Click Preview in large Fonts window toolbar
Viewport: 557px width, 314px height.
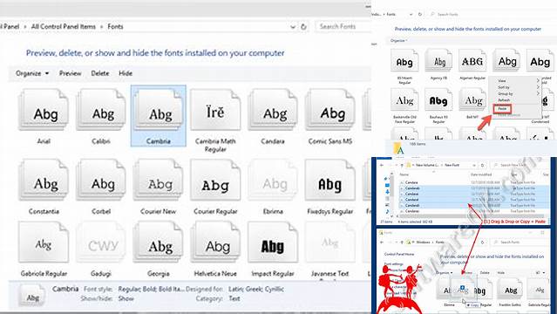tap(70, 73)
